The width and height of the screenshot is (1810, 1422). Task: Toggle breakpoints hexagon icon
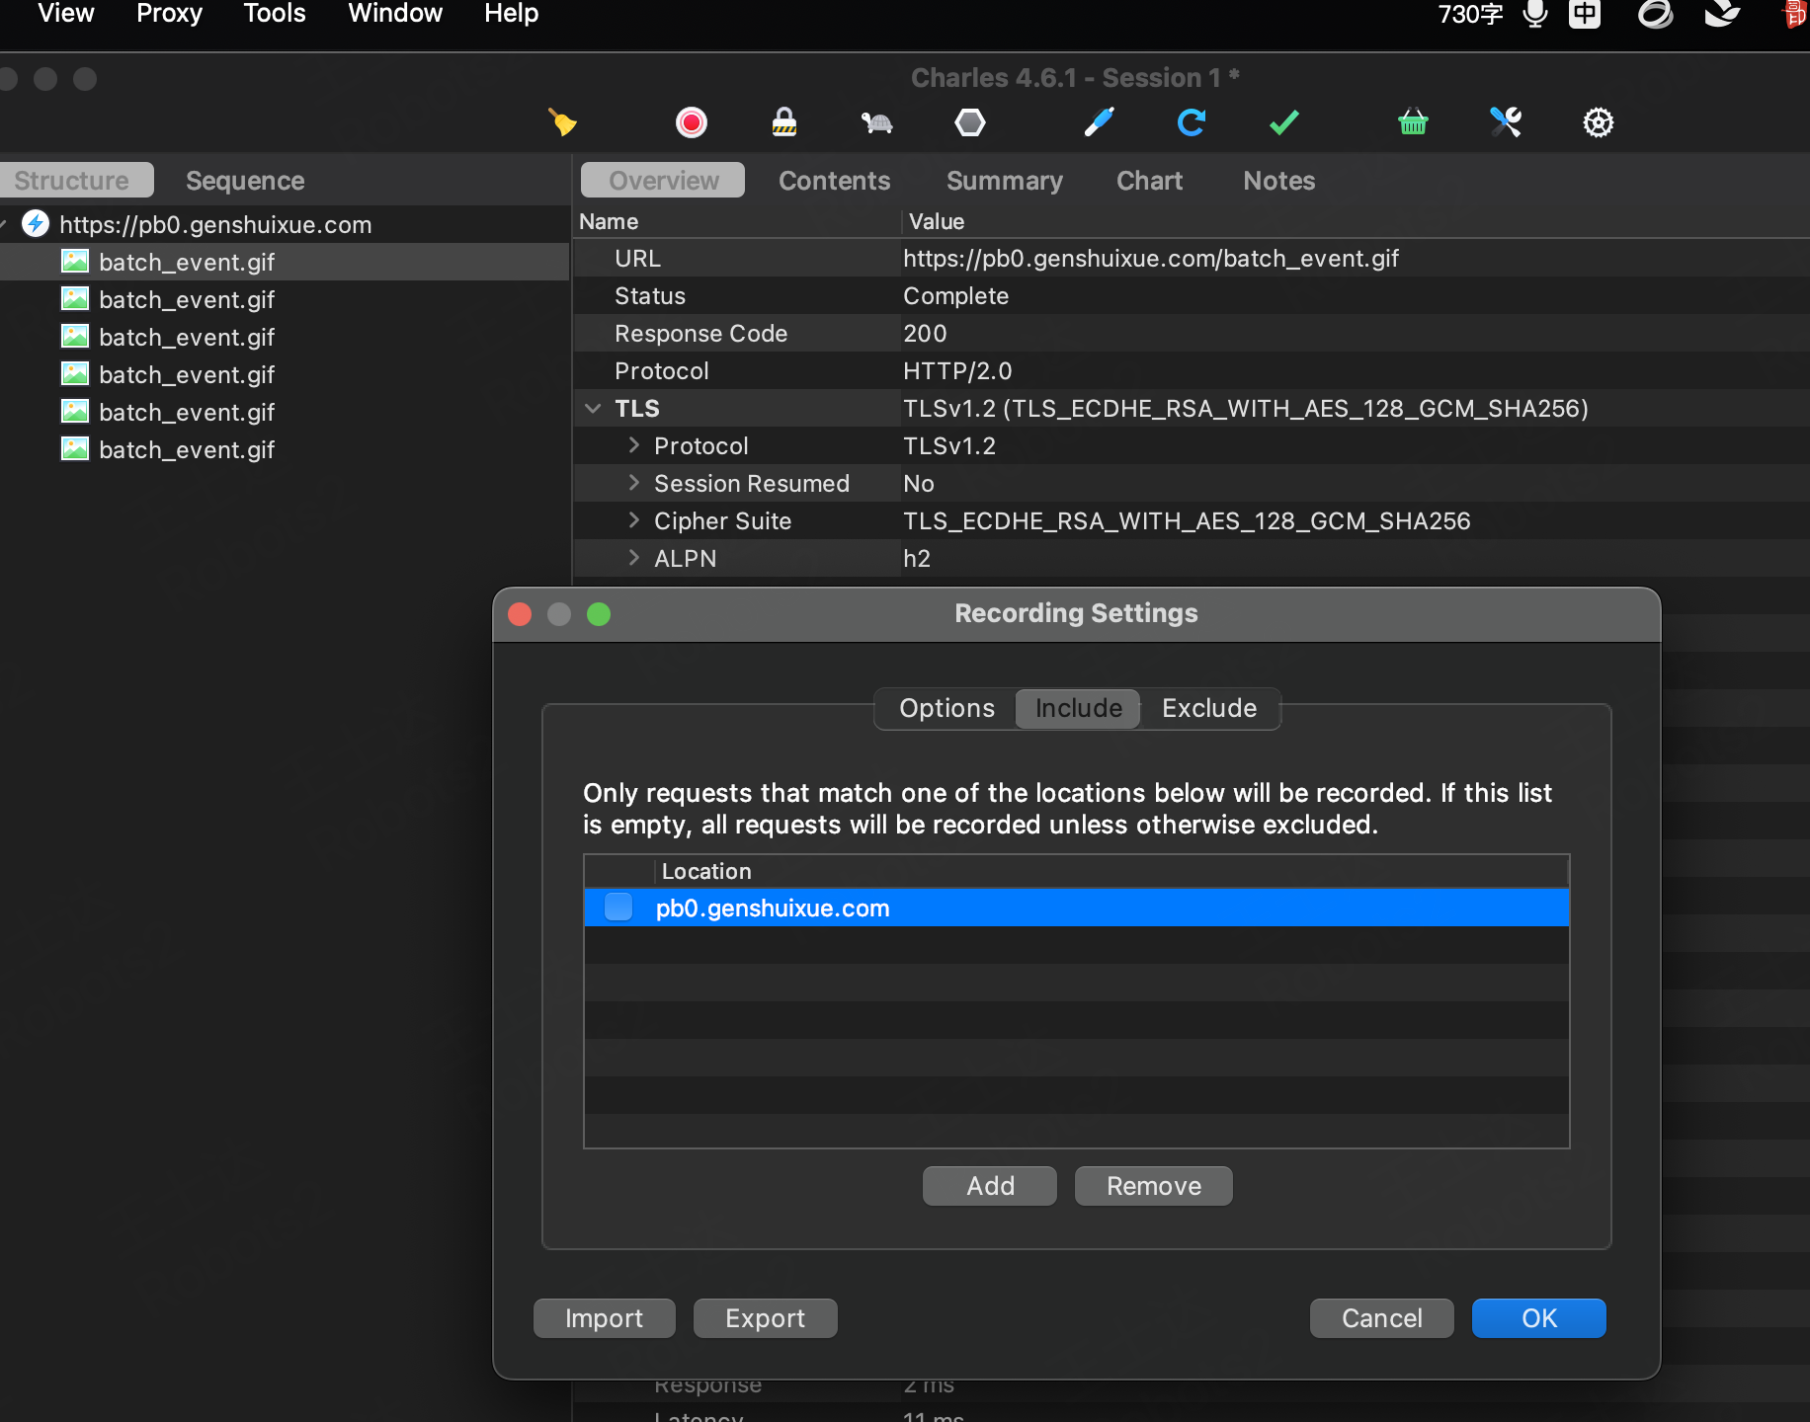click(x=970, y=122)
